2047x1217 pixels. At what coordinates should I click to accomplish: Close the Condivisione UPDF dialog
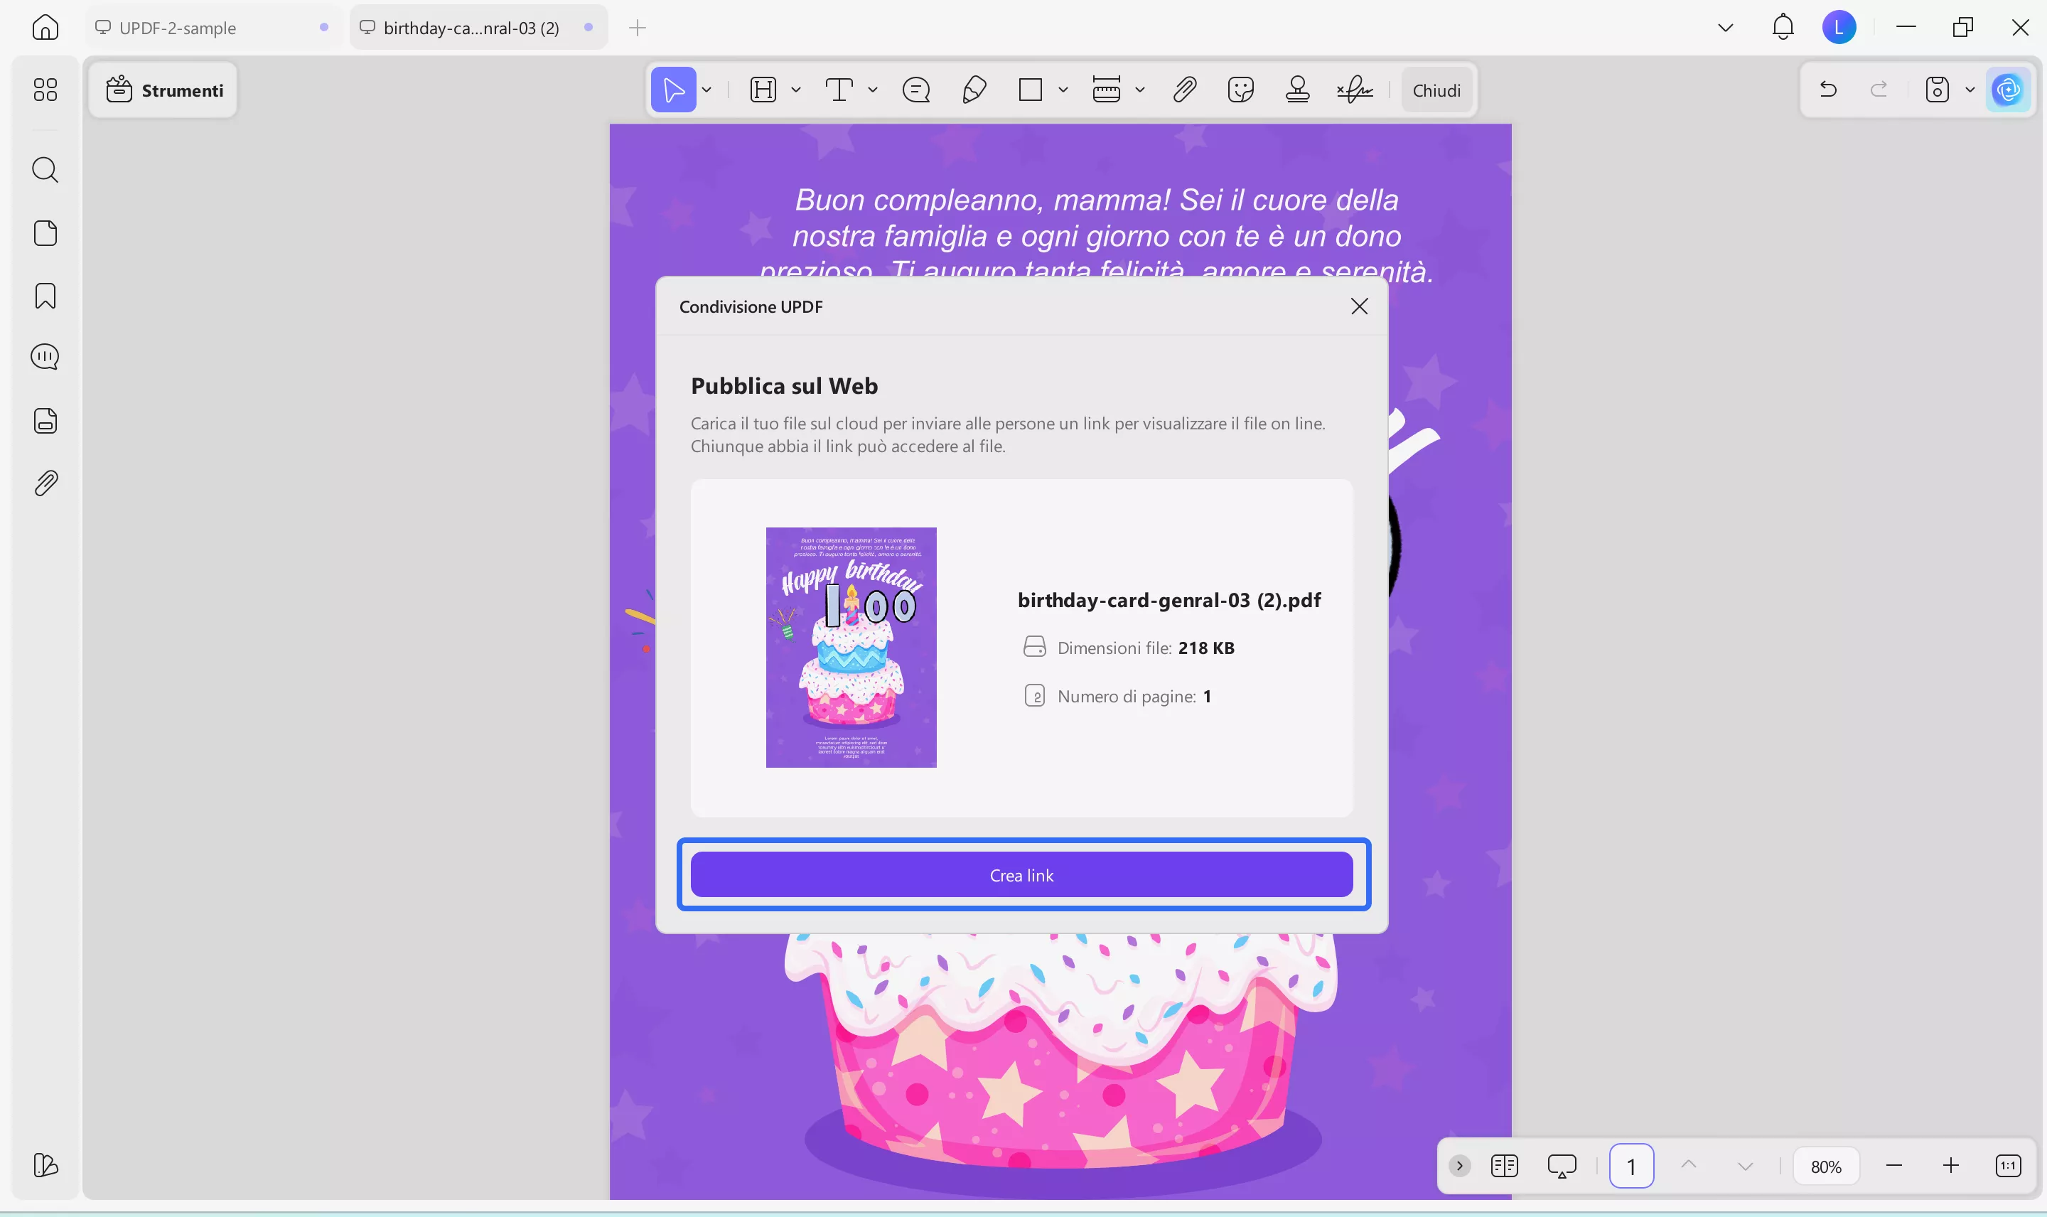[1358, 306]
